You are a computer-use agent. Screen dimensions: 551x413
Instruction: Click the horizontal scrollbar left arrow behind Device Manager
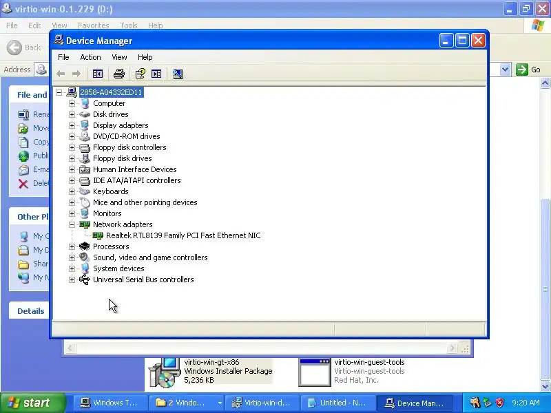tap(70, 348)
